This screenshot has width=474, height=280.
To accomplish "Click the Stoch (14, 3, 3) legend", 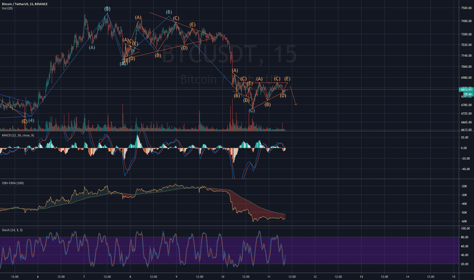I will point(12,230).
